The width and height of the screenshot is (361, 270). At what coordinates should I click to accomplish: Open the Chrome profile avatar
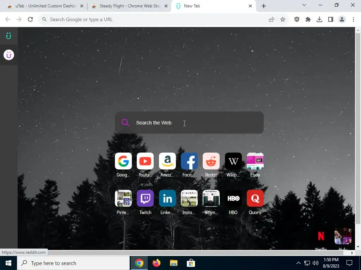point(342,20)
